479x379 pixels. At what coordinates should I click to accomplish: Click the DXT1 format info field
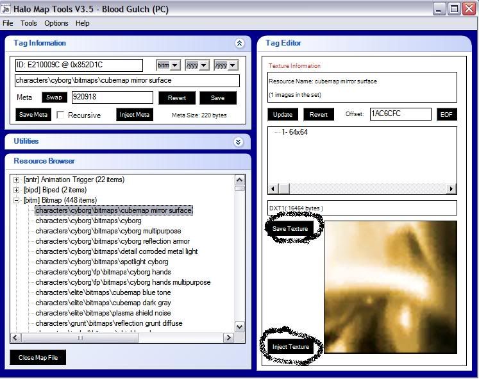coord(362,208)
